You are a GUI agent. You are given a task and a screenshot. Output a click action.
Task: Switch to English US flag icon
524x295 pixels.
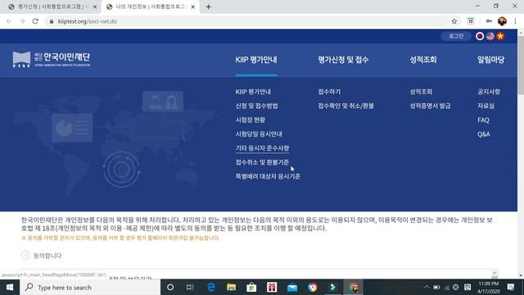tap(490, 36)
